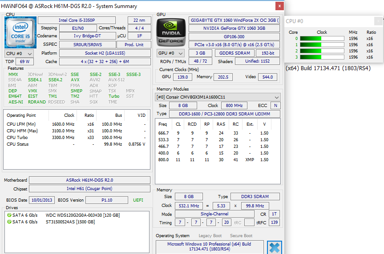Viewport: 384px width, 254px height.
Task: Click the SSE4.2 feature label
Action: pyautogui.click(x=55, y=80)
